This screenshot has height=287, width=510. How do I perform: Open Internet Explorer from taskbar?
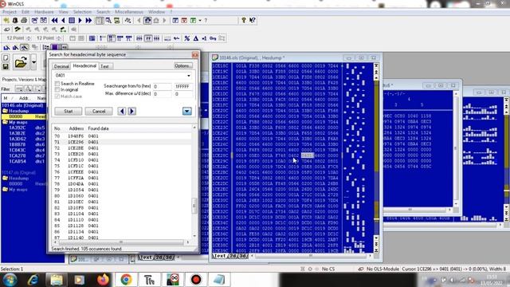coord(33,280)
